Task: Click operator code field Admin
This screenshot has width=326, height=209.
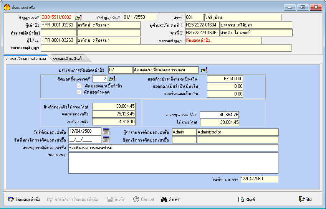Action: pos(184,132)
